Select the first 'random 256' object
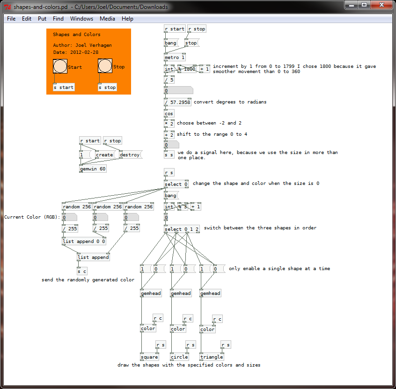396x389 pixels. pyautogui.click(x=77, y=206)
